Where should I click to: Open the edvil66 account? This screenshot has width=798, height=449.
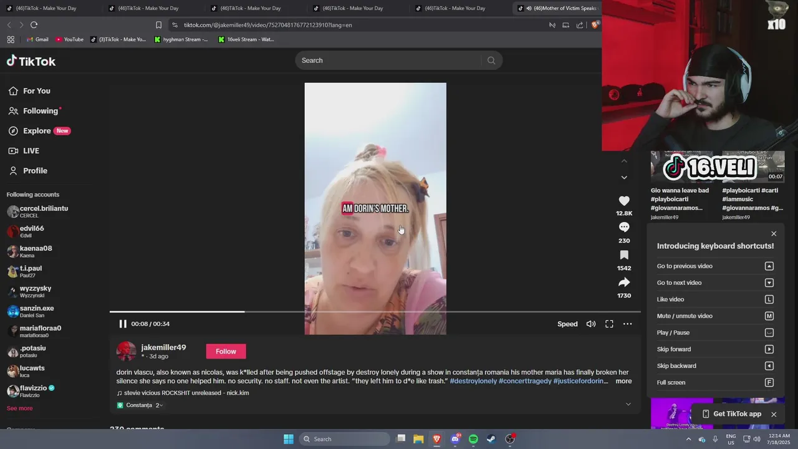click(26, 231)
